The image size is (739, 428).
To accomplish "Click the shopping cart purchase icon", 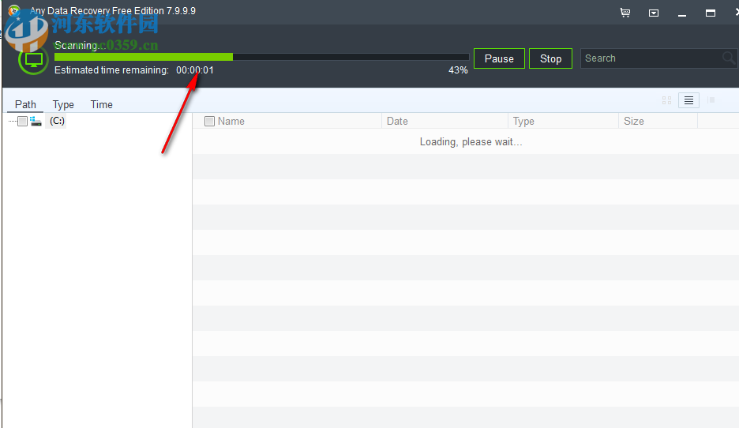I will 625,13.
